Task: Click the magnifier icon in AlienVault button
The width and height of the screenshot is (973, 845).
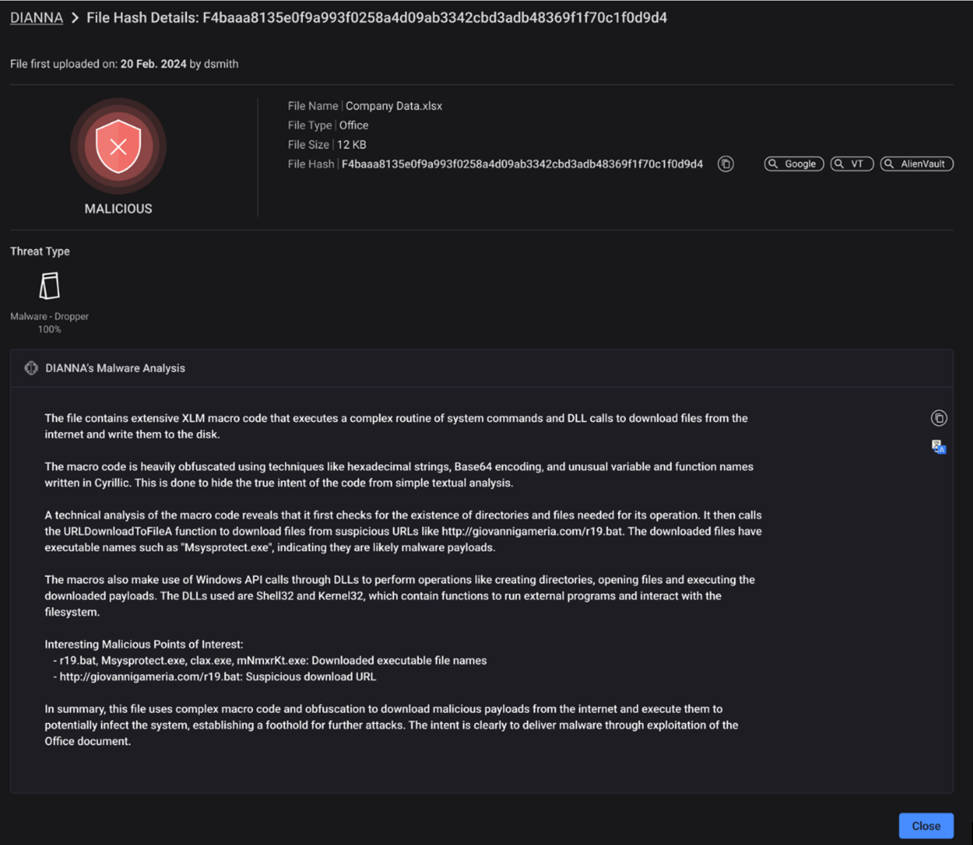Action: (x=889, y=164)
